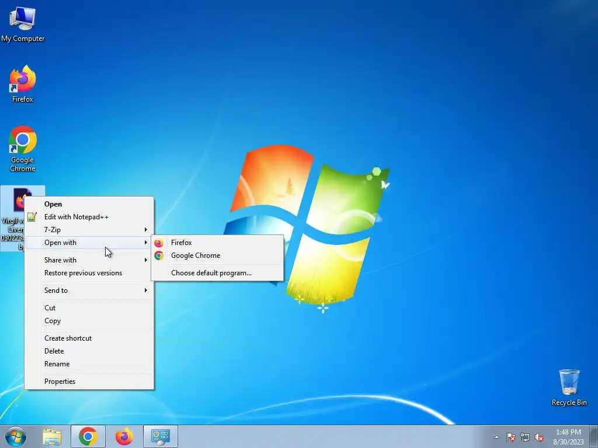The height and width of the screenshot is (448, 598).
Task: Select the Virgil file icon on the desktop
Action: click(x=13, y=218)
